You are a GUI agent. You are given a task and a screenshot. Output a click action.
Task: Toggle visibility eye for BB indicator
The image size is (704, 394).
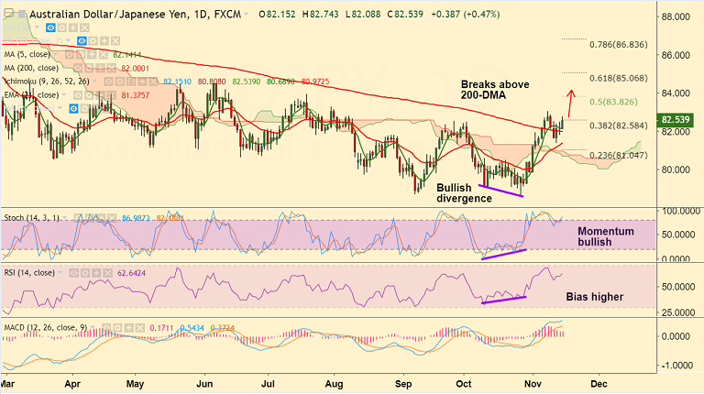82,41
